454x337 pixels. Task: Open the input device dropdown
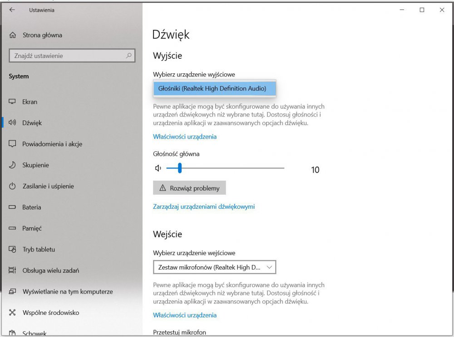(215, 267)
